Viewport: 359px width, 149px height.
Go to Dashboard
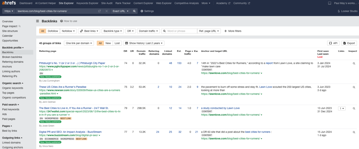click(26, 3)
